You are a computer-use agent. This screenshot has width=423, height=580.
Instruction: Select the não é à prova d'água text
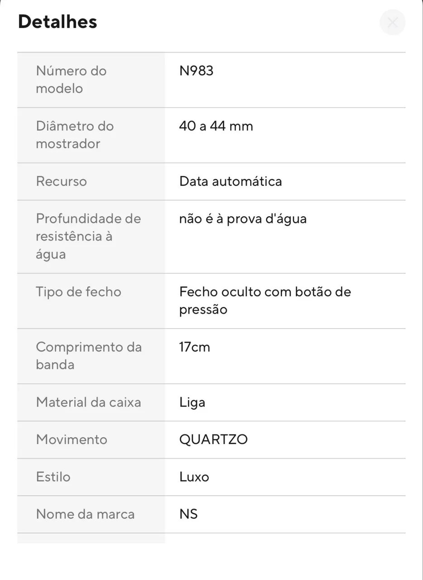(243, 219)
